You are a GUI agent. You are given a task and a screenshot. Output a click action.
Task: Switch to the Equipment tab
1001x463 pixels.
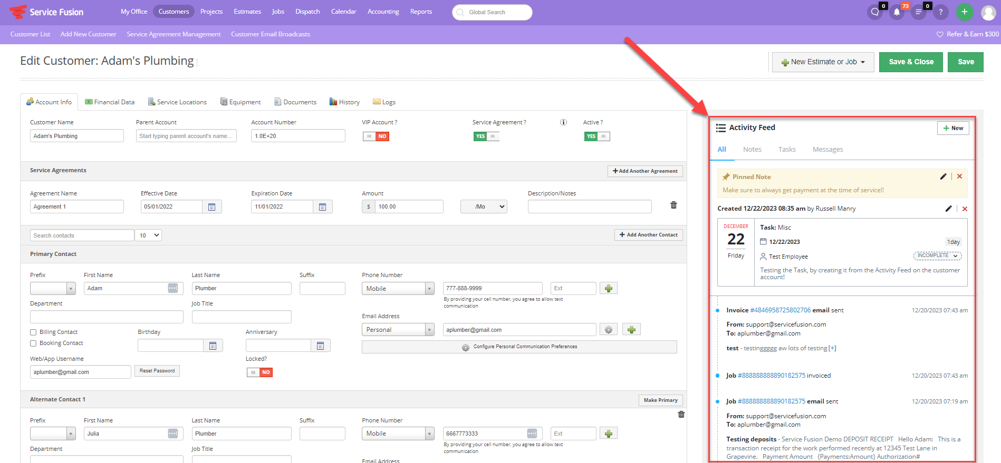(240, 102)
